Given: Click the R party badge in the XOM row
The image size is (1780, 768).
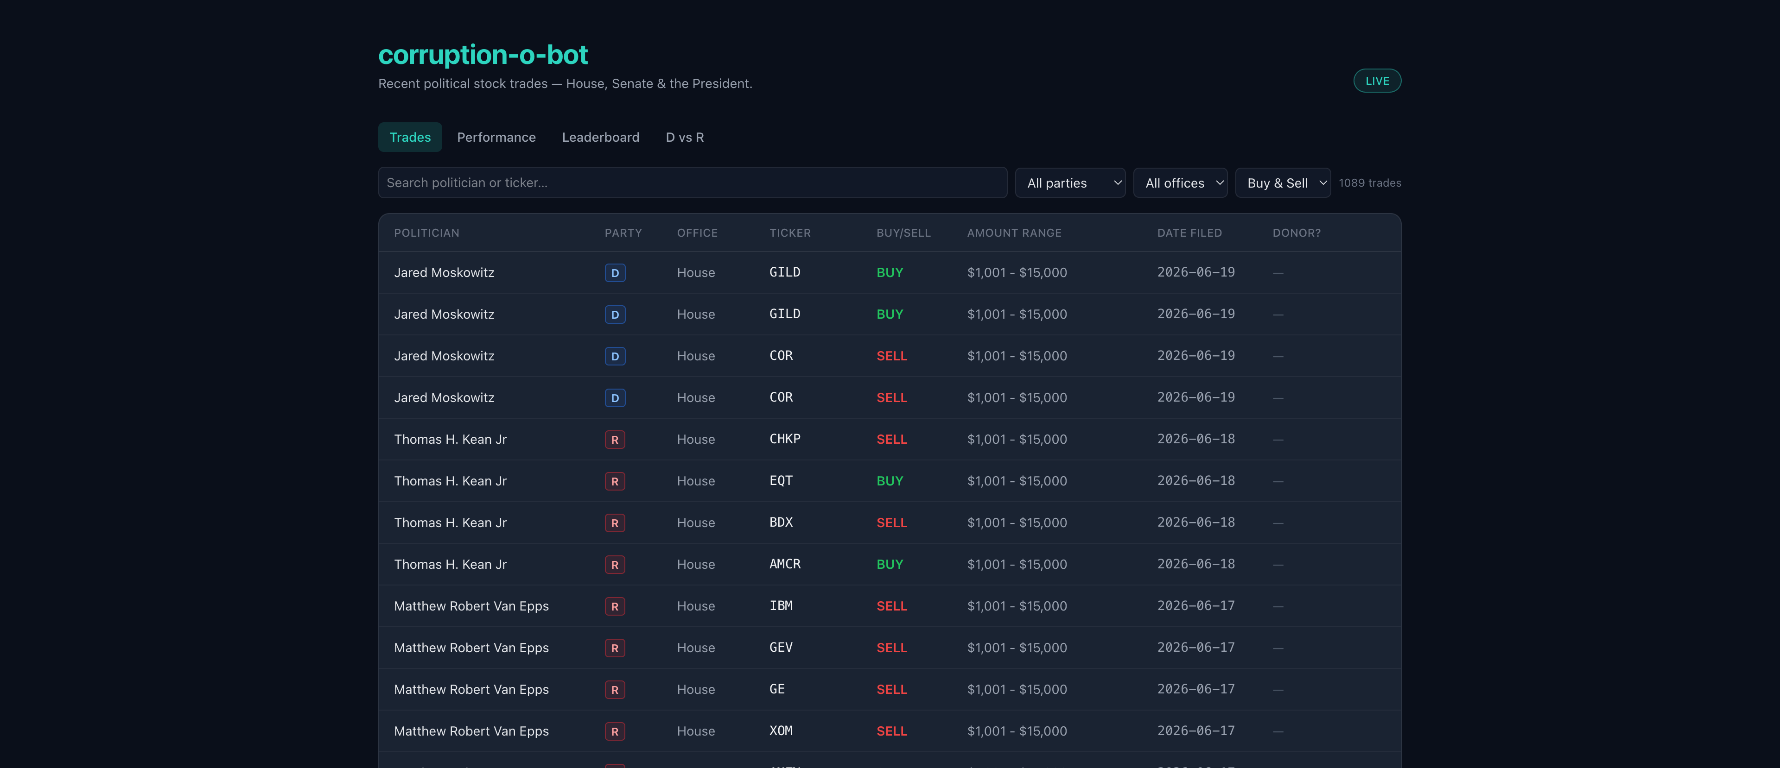Looking at the screenshot, I should point(614,730).
